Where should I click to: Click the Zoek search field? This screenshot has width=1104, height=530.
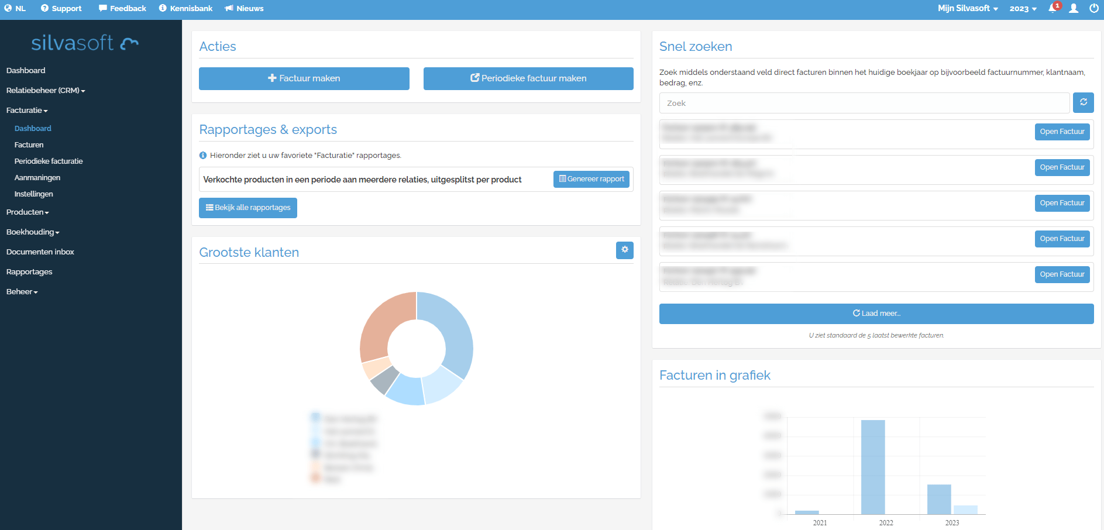pyautogui.click(x=864, y=103)
